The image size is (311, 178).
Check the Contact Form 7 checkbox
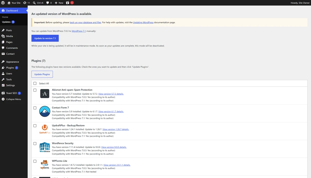pyautogui.click(x=35, y=108)
